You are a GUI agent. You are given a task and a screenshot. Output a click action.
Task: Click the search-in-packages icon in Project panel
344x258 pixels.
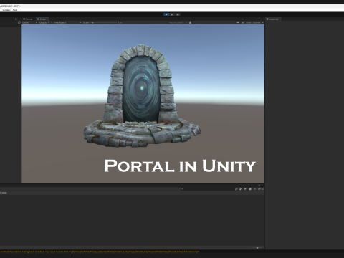236,189
